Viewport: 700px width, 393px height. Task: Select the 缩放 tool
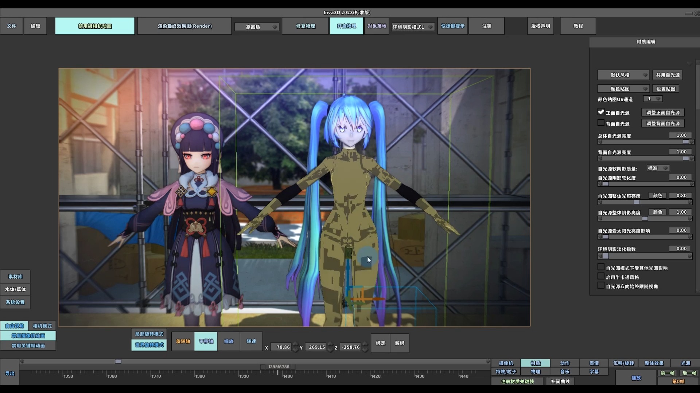(229, 341)
